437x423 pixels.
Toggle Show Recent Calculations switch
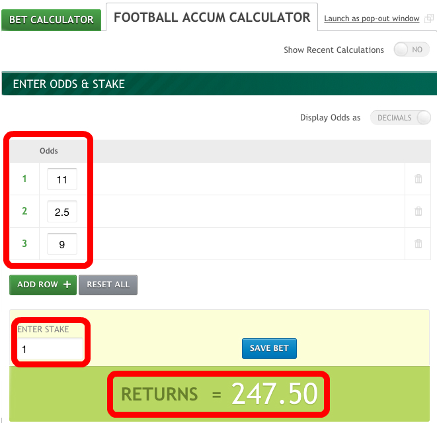point(411,50)
